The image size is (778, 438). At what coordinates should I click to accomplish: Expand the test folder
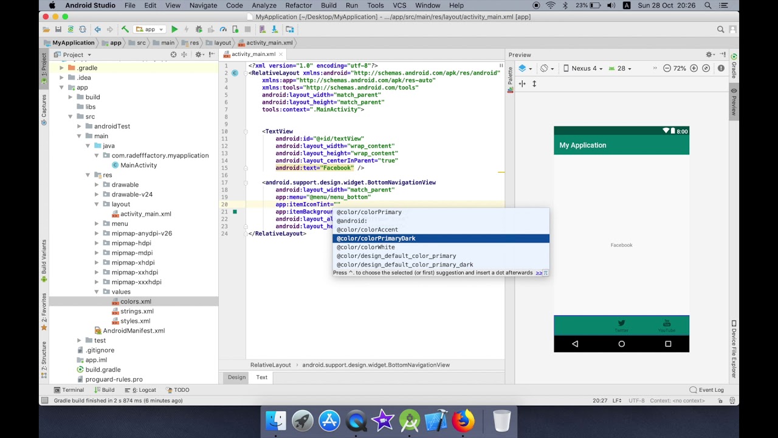(79, 340)
